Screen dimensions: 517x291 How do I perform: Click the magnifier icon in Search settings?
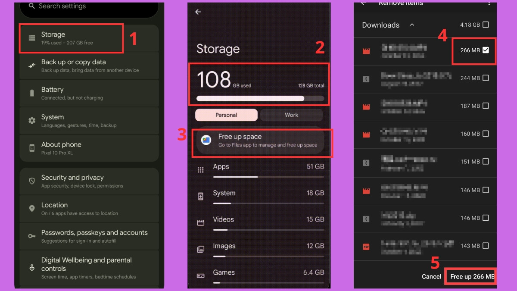31,6
